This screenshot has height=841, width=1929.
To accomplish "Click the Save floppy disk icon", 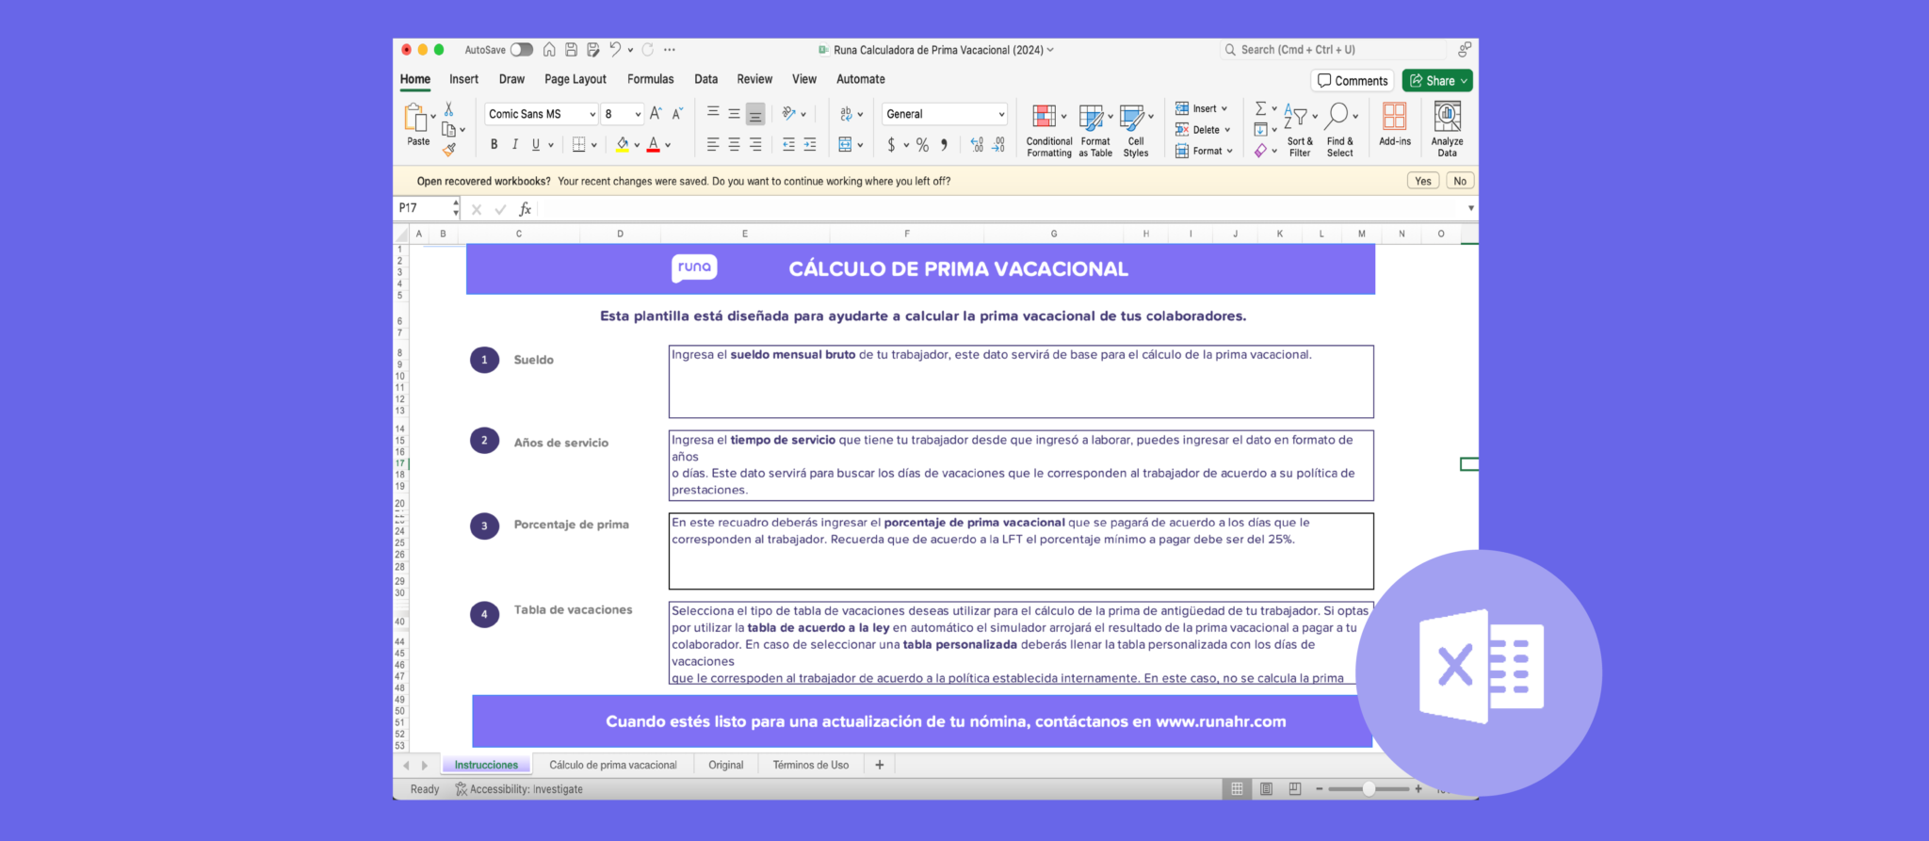I will (x=571, y=50).
